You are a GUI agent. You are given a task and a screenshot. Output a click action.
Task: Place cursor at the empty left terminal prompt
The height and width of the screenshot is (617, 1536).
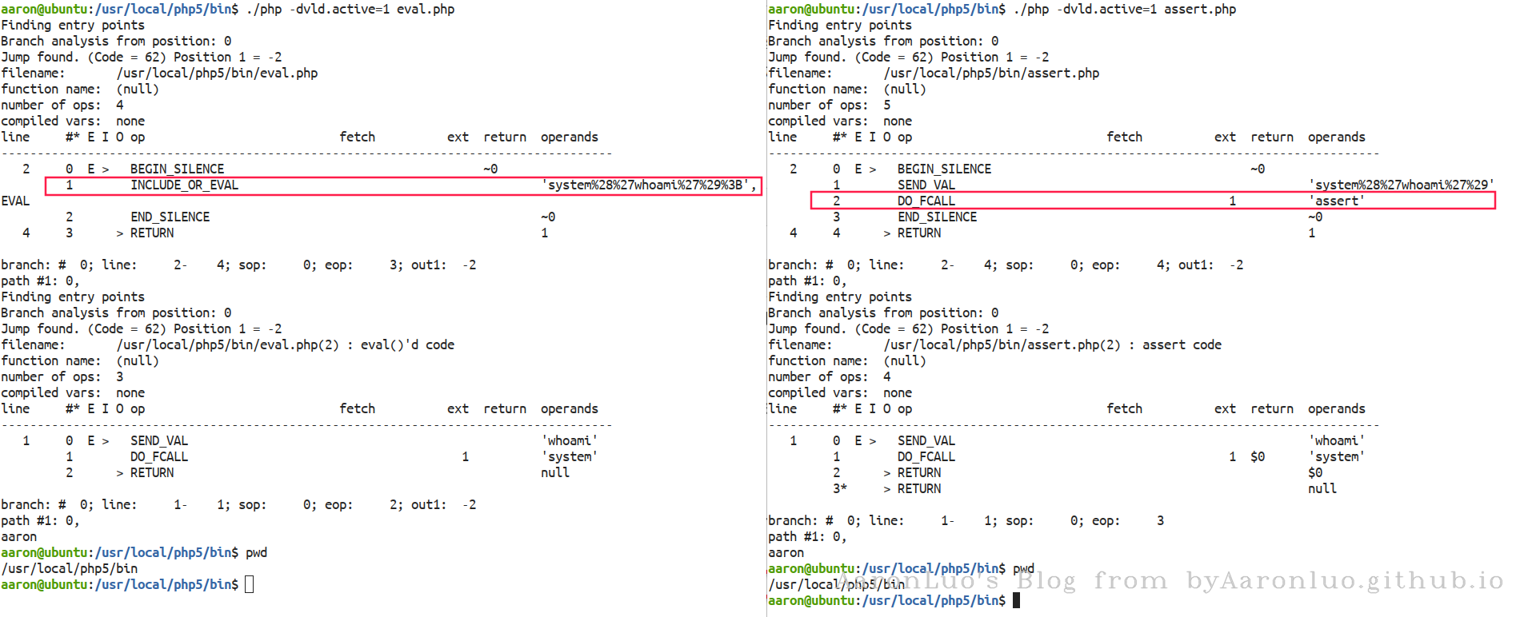[250, 585]
